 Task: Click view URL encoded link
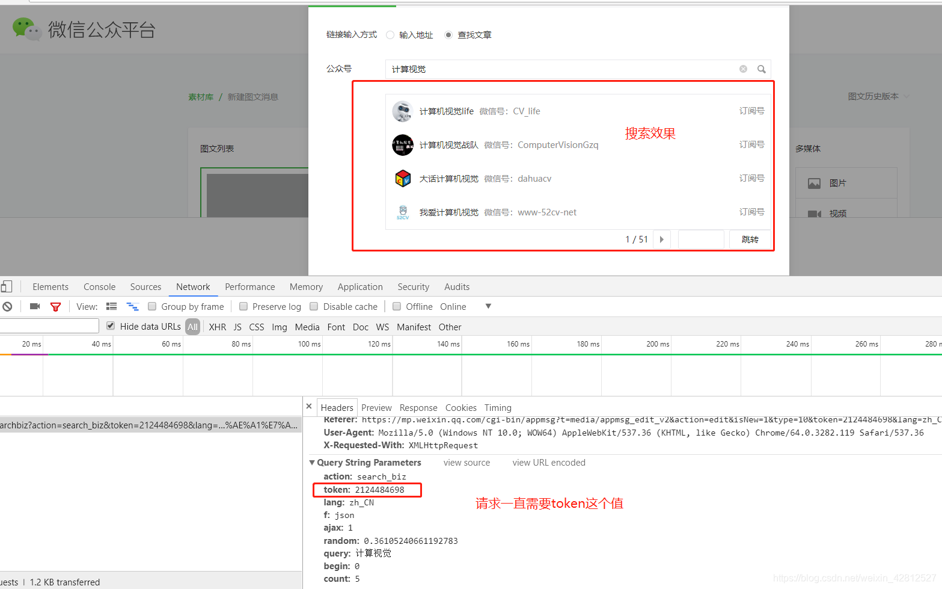549,463
